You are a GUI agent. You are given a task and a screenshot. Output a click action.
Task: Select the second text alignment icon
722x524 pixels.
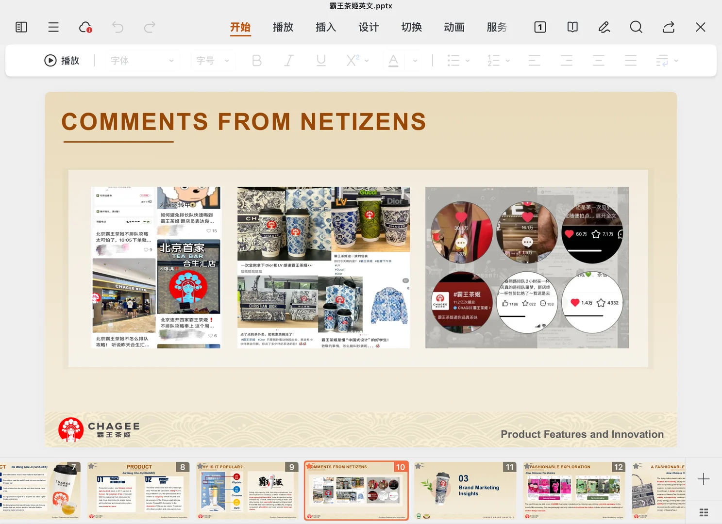click(x=567, y=61)
